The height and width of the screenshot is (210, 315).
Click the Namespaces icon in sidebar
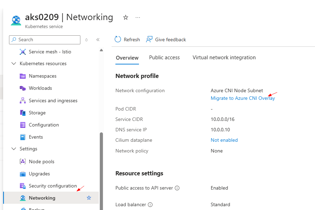[23, 76]
